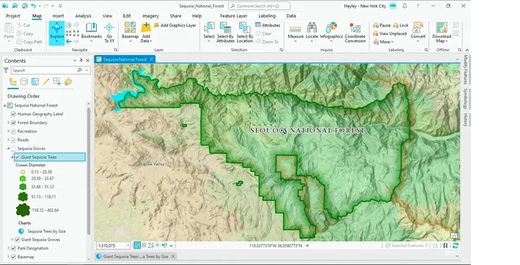Viewport: 520px width, 265px height.
Task: Expand the Forest Boundary layer
Action: [9, 123]
